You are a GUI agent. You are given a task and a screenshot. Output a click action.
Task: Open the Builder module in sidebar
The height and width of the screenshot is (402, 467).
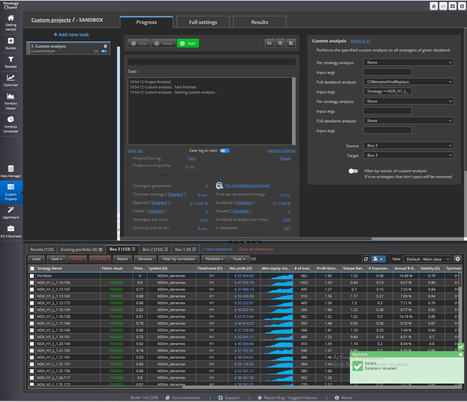[x=11, y=43]
